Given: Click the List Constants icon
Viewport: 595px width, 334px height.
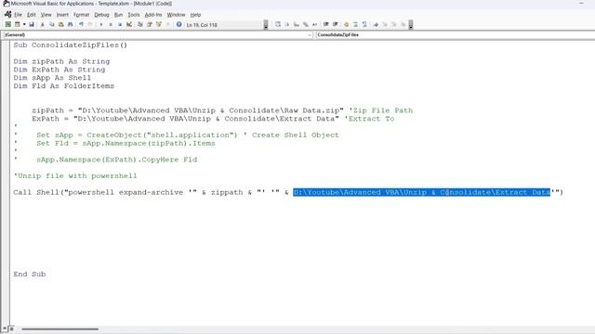Looking at the screenshot, I should pyautogui.click(x=287, y=25).
